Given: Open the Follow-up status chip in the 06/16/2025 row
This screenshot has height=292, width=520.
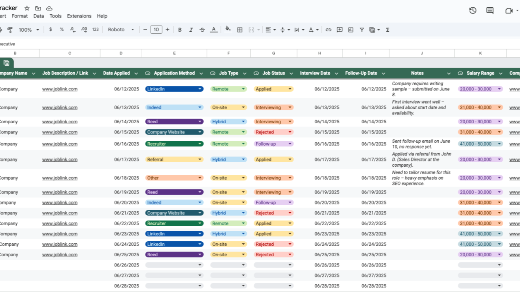Looking at the screenshot, I should coord(274,144).
